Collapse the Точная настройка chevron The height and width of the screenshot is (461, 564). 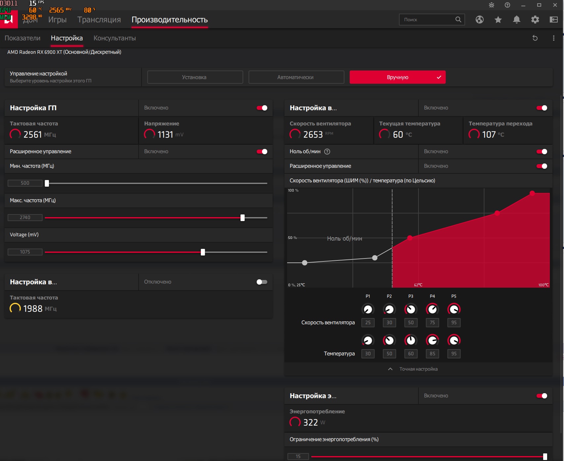[x=390, y=369]
